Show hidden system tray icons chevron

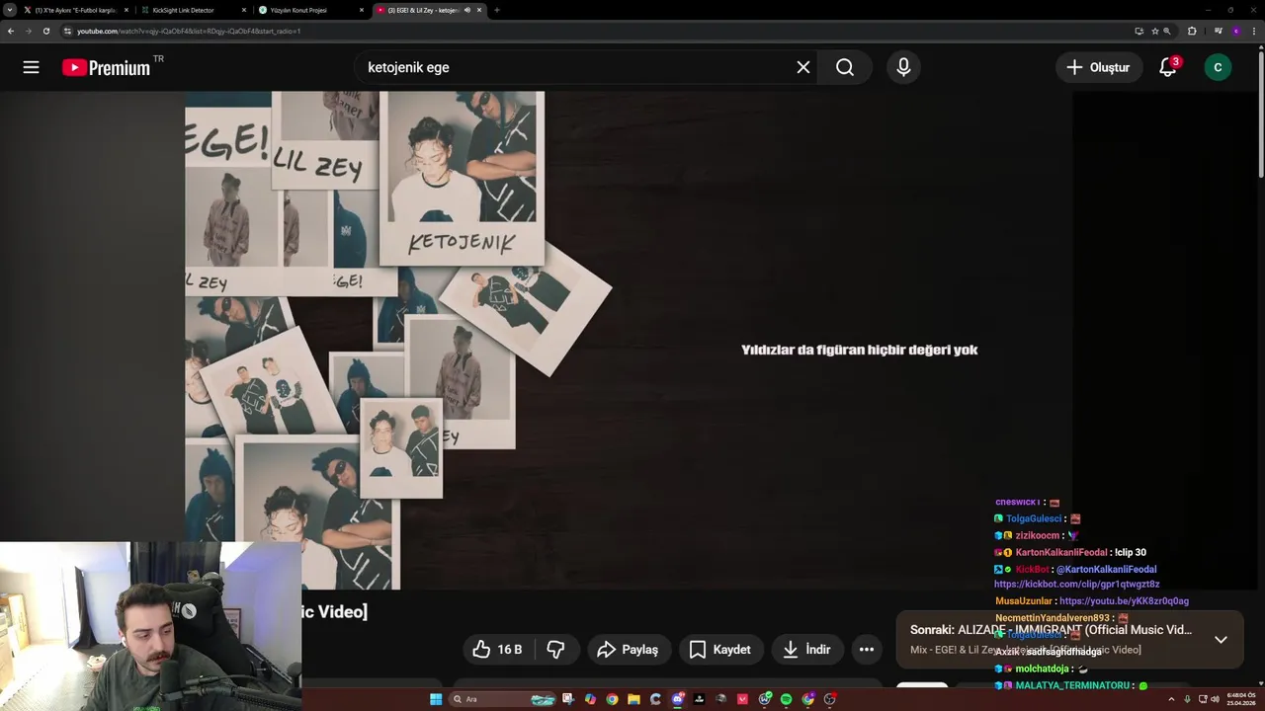1171,699
